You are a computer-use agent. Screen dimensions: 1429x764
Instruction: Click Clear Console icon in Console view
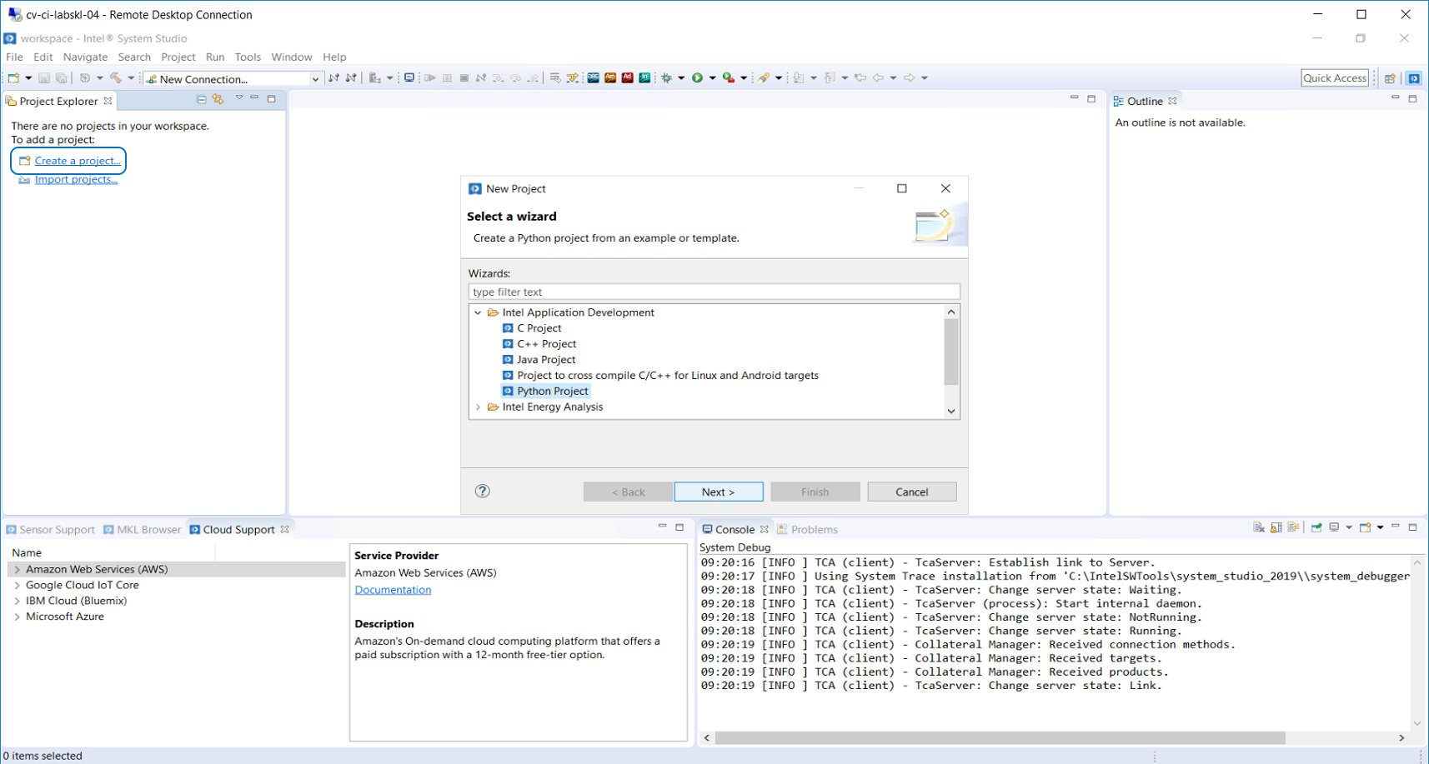(1259, 527)
